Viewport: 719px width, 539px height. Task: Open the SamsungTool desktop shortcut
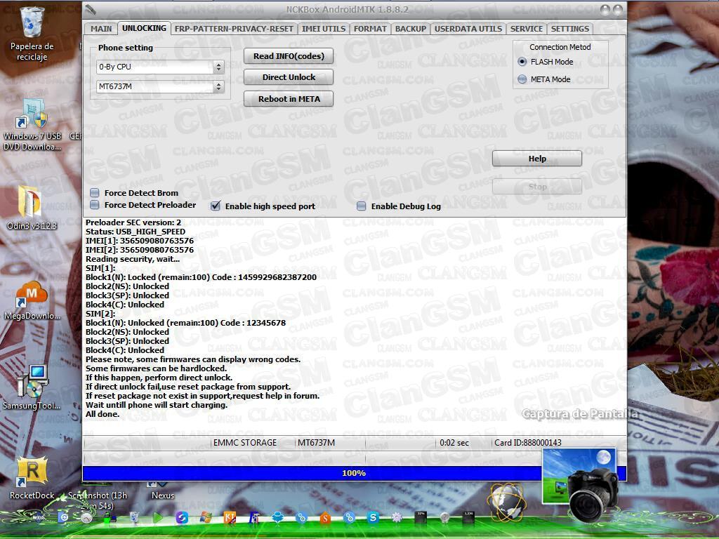pyautogui.click(x=32, y=387)
